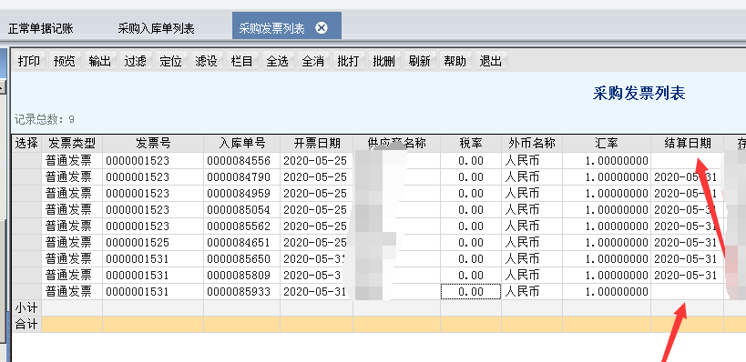Click the 税率 column header
This screenshot has height=362, width=746.
pyautogui.click(x=471, y=144)
